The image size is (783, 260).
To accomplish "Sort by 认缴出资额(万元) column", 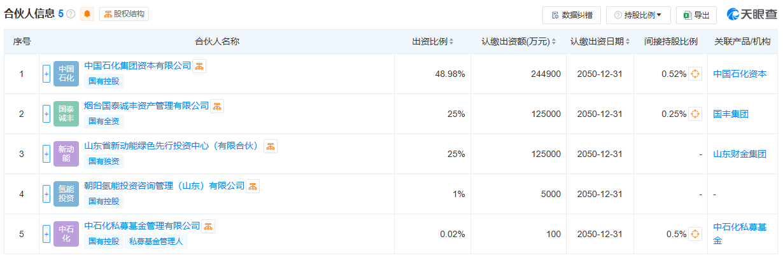I will coord(518,42).
